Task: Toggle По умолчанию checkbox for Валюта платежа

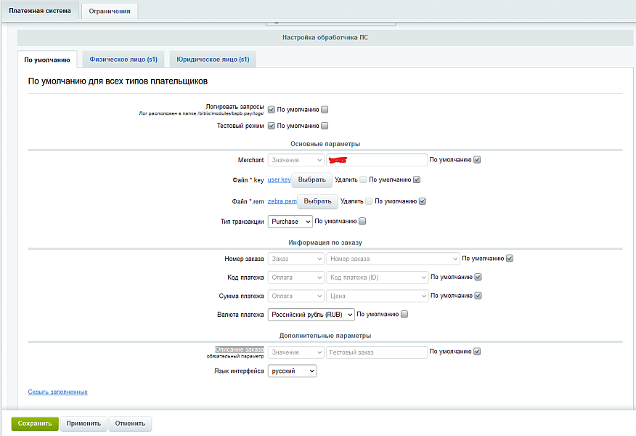Action: pos(404,315)
